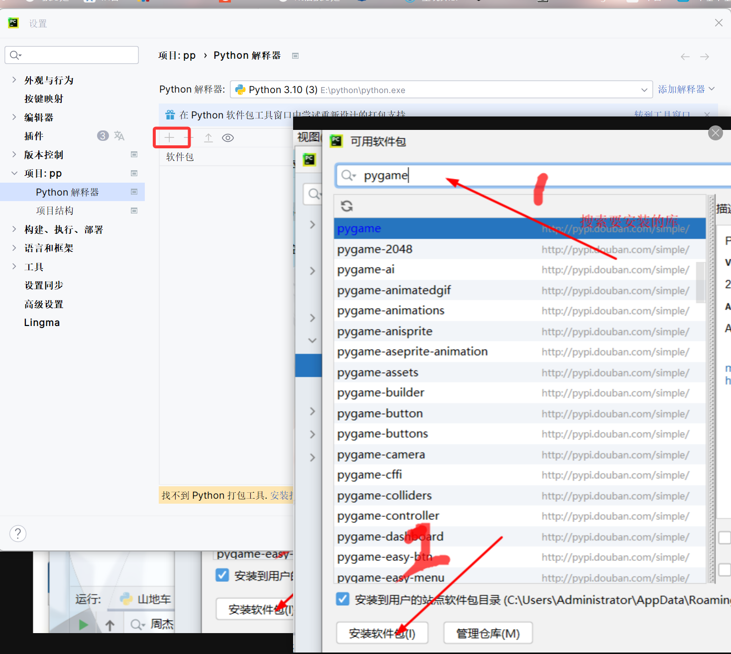Click the package list vertical scrollbar

[x=701, y=282]
